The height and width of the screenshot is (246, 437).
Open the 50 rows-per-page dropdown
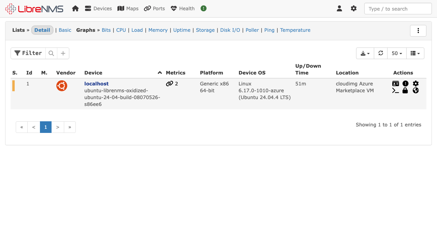pos(397,53)
